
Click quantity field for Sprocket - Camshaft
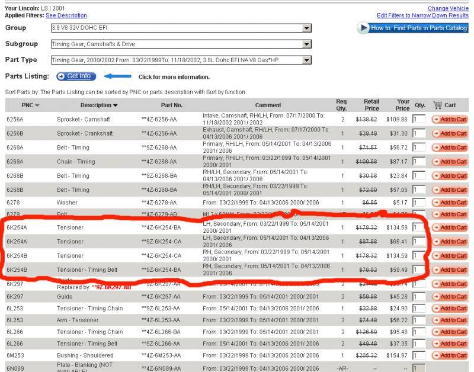tap(419, 119)
